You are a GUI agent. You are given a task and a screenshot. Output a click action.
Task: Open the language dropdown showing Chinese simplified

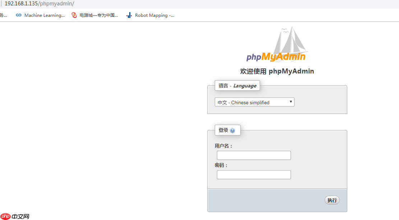pos(255,102)
